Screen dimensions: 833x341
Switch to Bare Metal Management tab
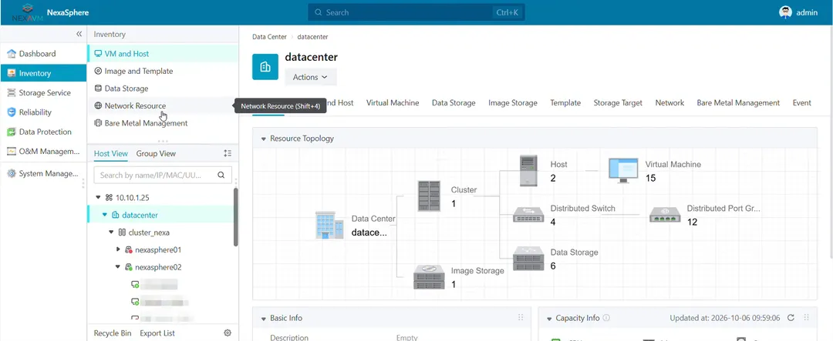(738, 103)
